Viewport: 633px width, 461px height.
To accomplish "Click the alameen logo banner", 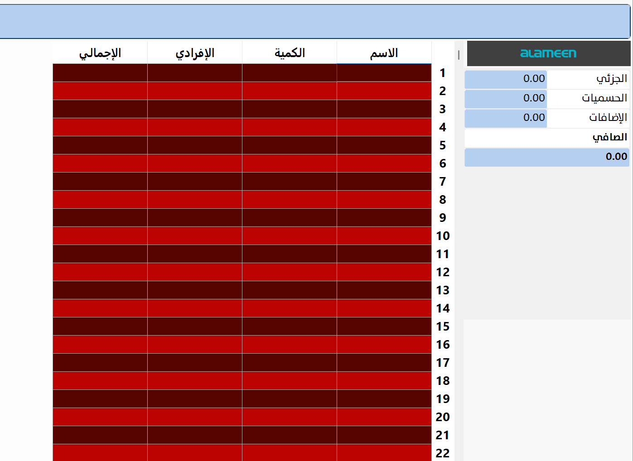I will click(x=548, y=53).
